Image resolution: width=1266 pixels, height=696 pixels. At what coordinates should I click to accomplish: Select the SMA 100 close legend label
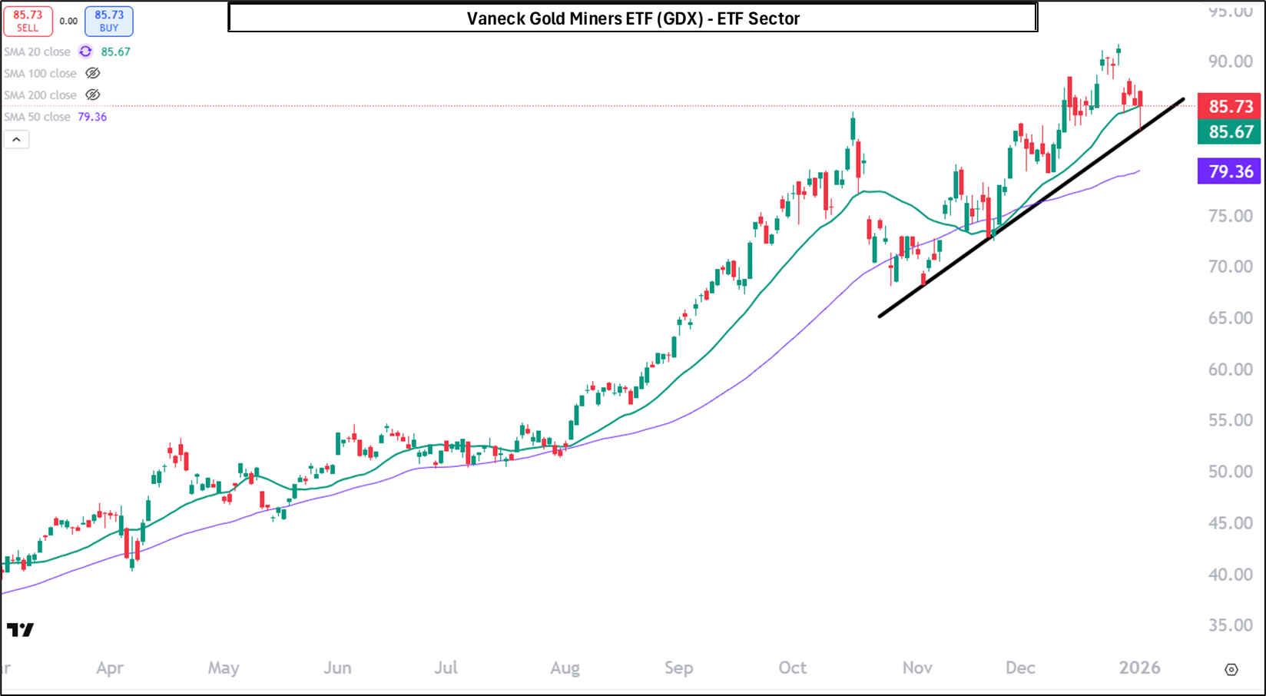pos(40,74)
